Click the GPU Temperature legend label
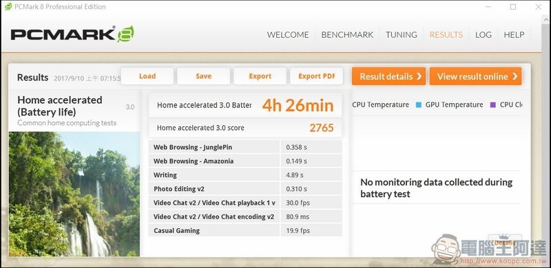 (454, 105)
